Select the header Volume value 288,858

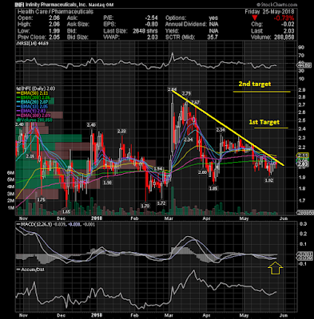284,37
